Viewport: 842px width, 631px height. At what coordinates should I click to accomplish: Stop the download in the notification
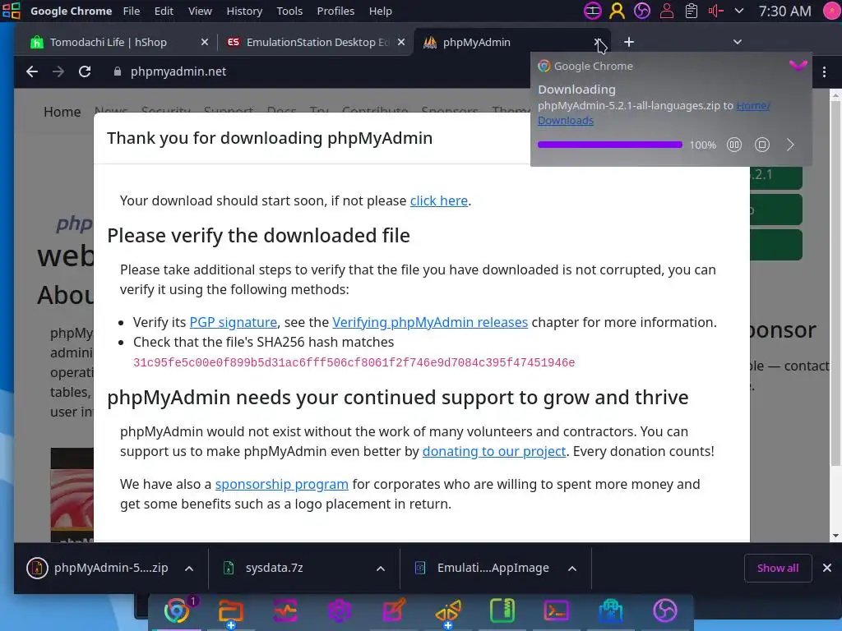pyautogui.click(x=762, y=145)
